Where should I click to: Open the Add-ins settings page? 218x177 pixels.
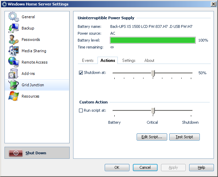(x=37, y=74)
